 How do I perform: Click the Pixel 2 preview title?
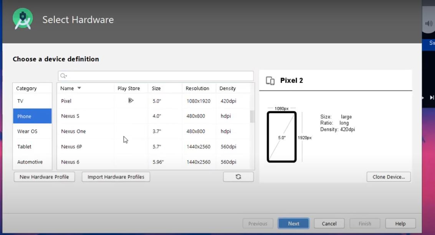pyautogui.click(x=291, y=81)
